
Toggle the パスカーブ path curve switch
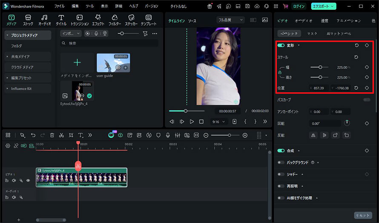(x=367, y=100)
